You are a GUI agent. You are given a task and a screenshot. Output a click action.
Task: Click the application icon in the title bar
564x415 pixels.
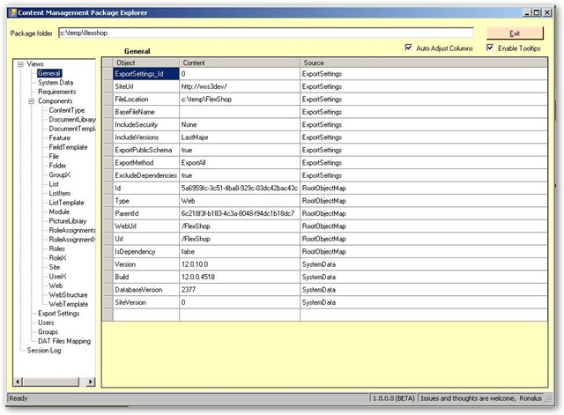point(12,12)
